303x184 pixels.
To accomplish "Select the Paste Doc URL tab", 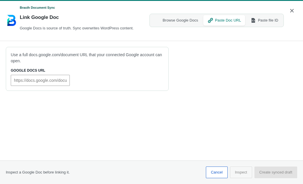I will click(x=224, y=20).
